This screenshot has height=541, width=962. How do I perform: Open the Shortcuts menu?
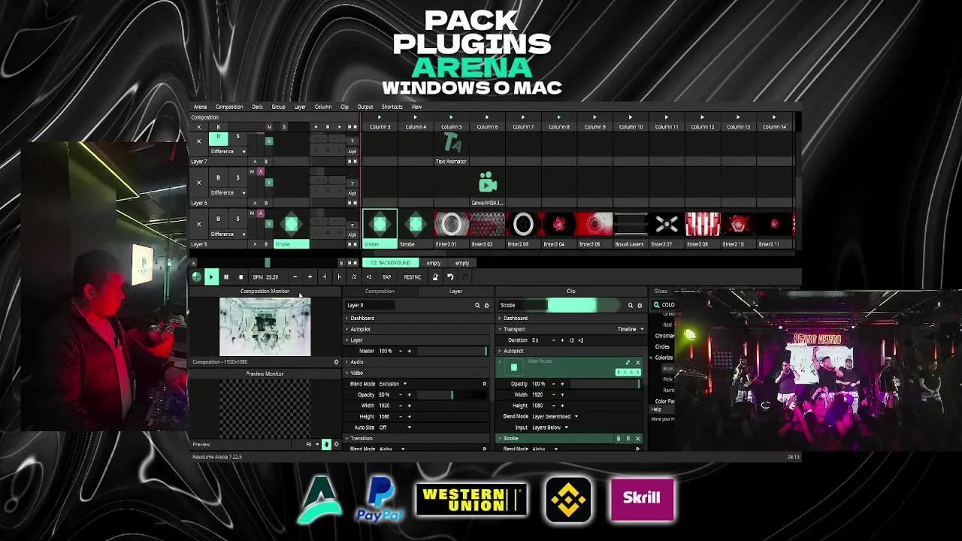(392, 107)
